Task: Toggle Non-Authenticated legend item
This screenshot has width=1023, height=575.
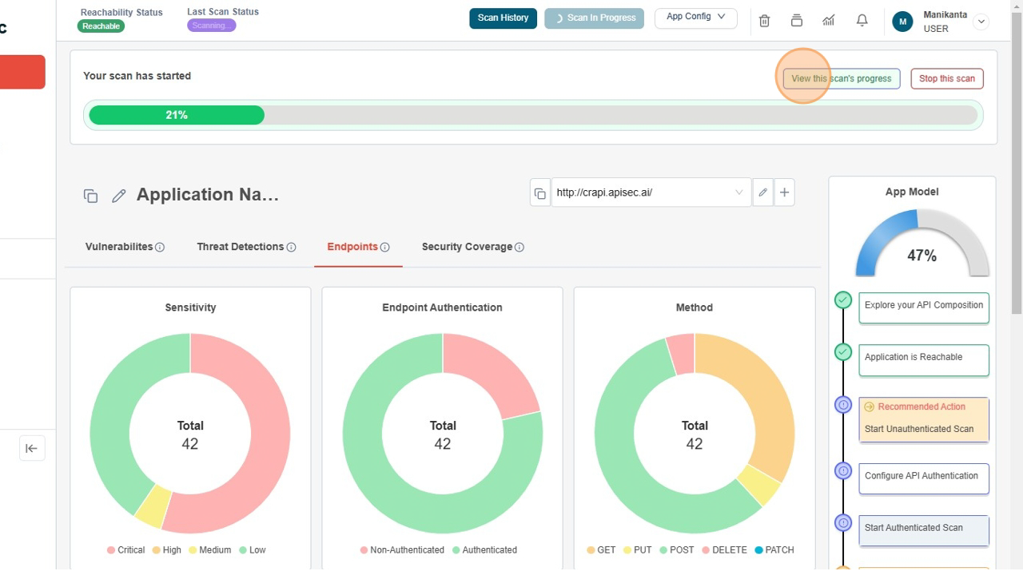Action: pyautogui.click(x=401, y=550)
